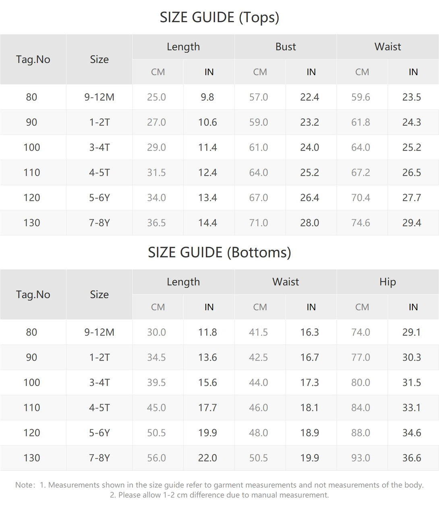Select the 1-2T size in Bottoms table
The width and height of the screenshot is (439, 510).
[99, 358]
